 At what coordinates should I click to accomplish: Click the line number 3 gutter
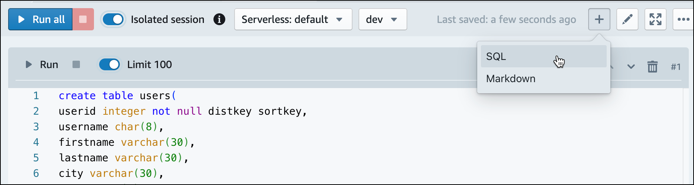pos(36,127)
